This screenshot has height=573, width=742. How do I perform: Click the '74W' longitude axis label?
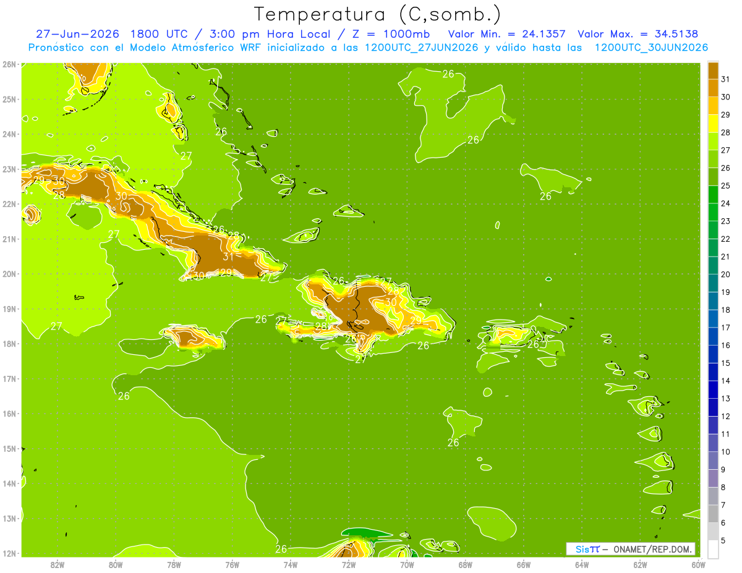[290, 564]
